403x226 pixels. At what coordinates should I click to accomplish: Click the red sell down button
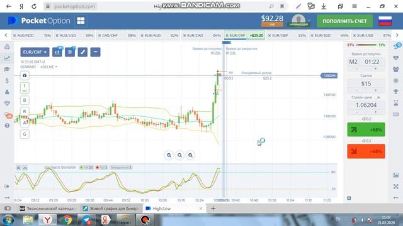pyautogui.click(x=366, y=151)
